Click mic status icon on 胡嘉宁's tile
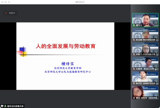The height and width of the screenshot is (108, 160). click(x=134, y=55)
